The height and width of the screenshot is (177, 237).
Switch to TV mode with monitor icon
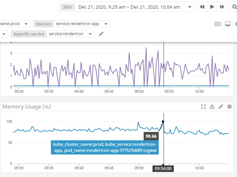(x=228, y=24)
